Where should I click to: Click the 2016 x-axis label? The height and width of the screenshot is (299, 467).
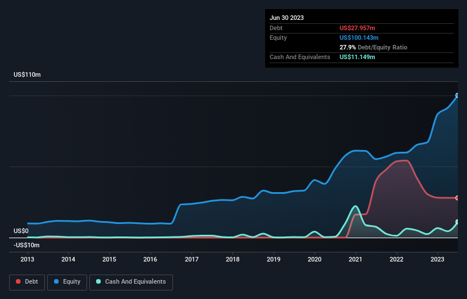pyautogui.click(x=150, y=259)
